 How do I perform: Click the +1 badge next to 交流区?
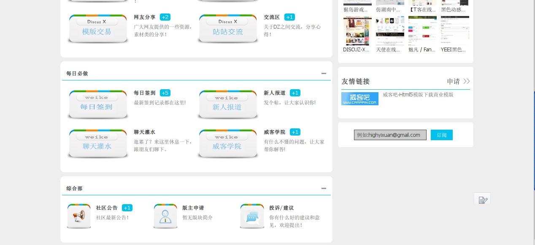pos(289,17)
